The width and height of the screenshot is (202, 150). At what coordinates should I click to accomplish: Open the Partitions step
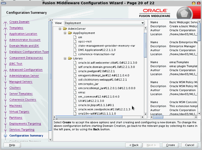click(x=16, y=118)
